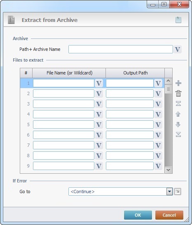Insert variable in row 3 output path
Screen dimensions: 192x225
point(158,104)
